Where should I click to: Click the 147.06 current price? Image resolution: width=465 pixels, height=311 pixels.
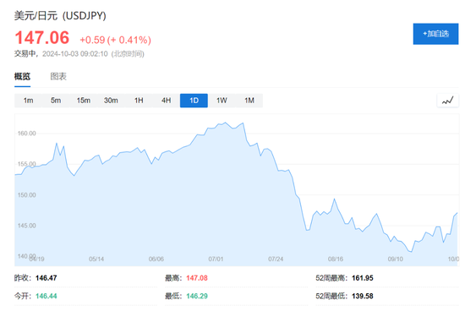(42, 38)
